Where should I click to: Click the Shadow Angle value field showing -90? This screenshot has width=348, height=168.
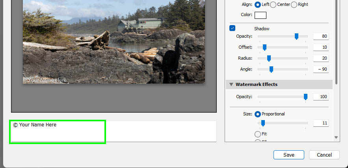321,69
